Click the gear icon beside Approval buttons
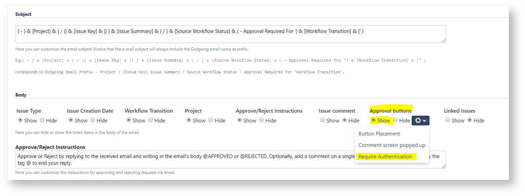This screenshot has width=525, height=196. [x=418, y=121]
